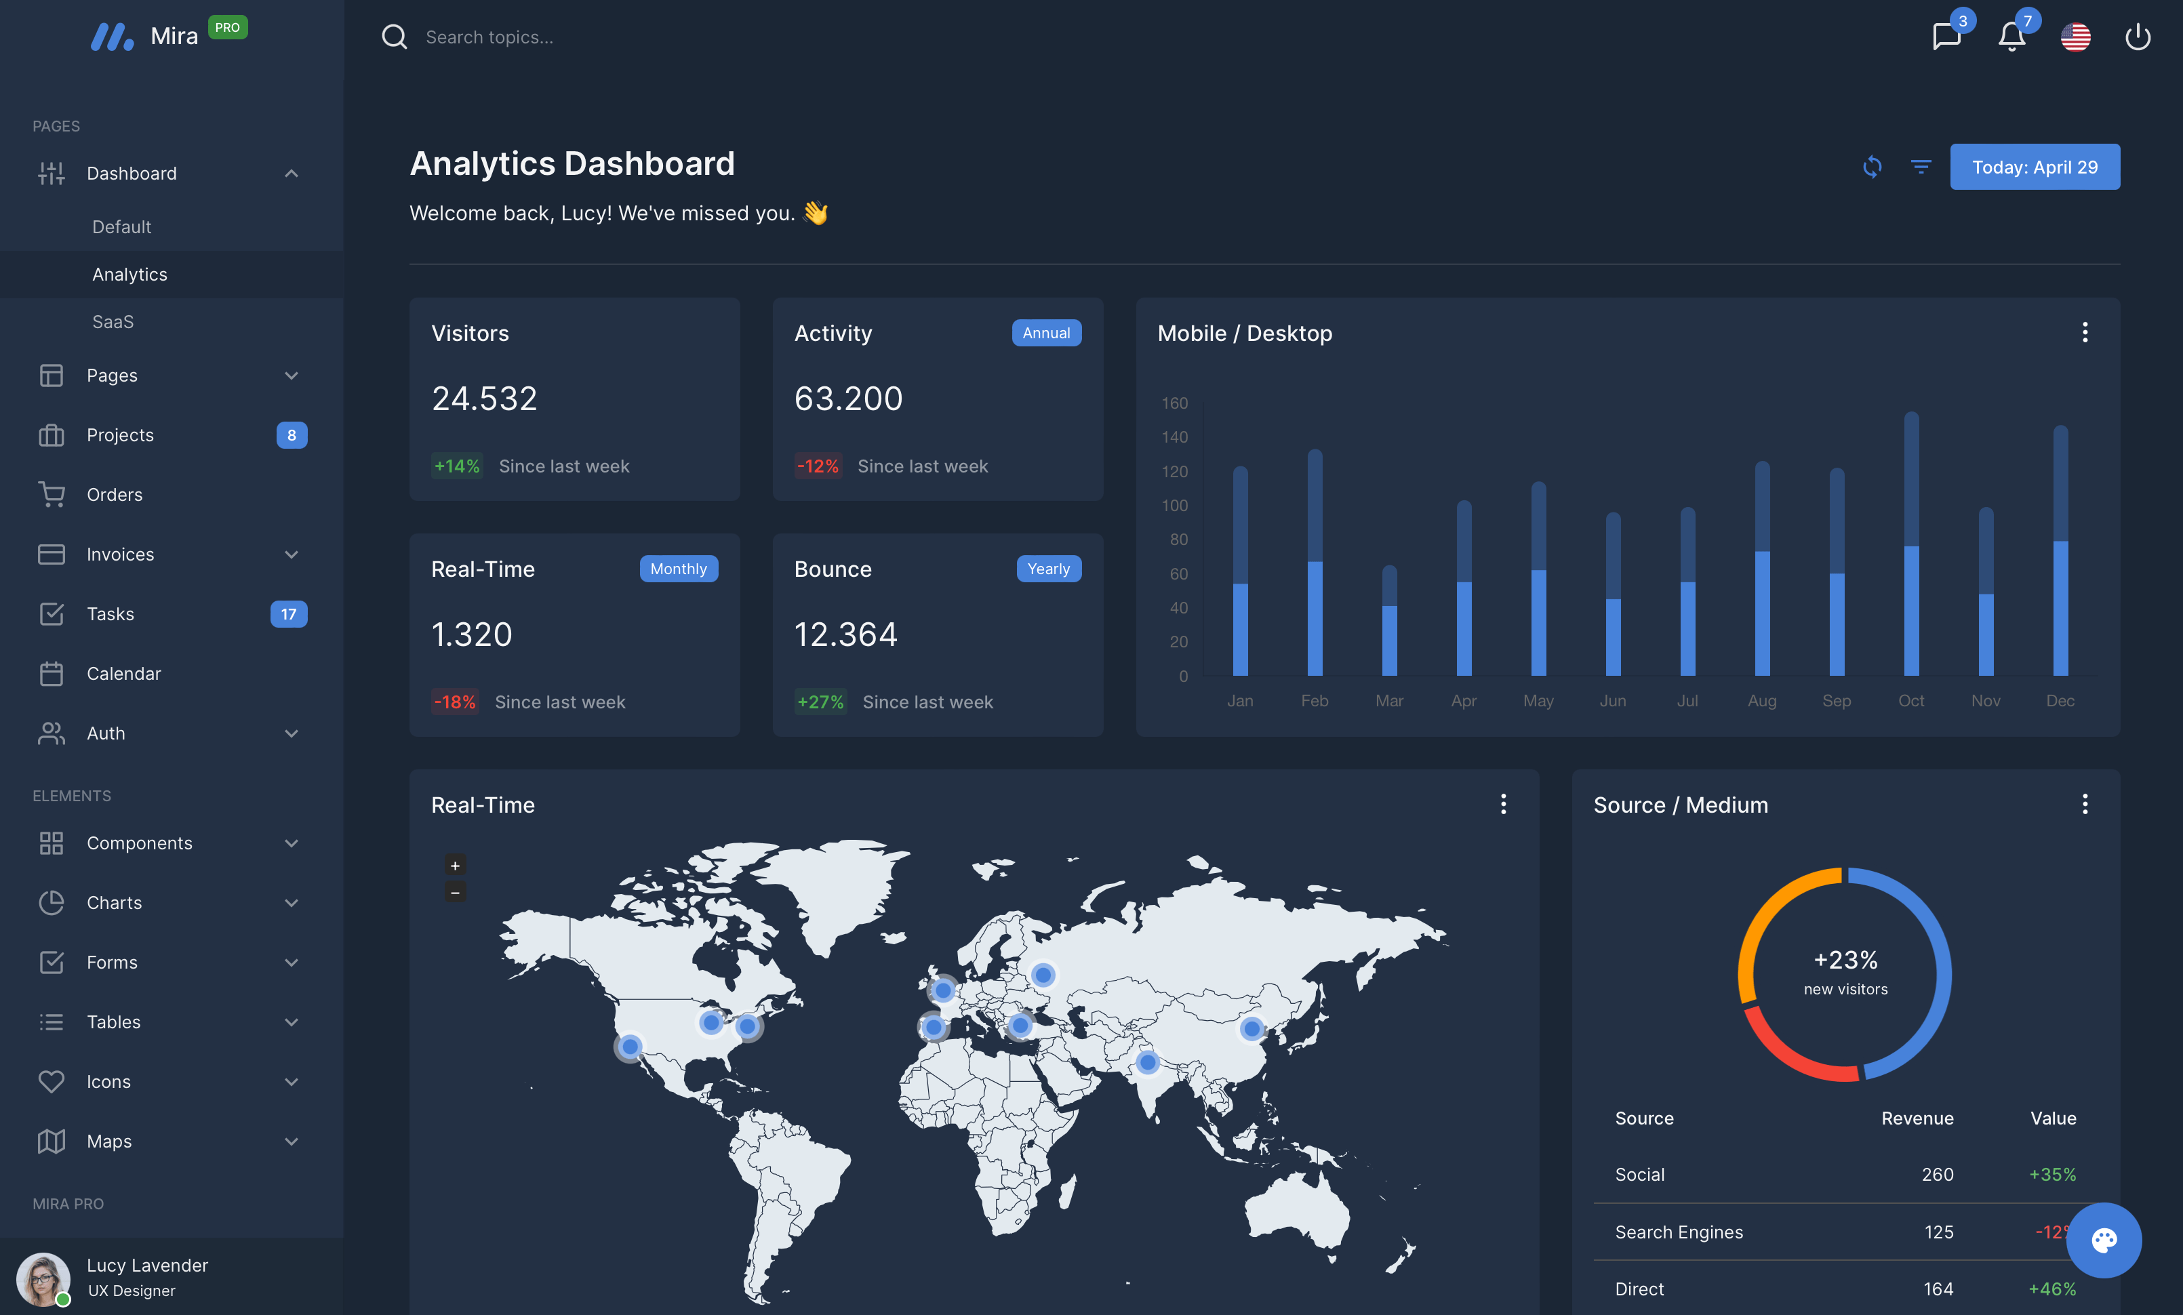Click the filter/lines icon near date

1923,167
